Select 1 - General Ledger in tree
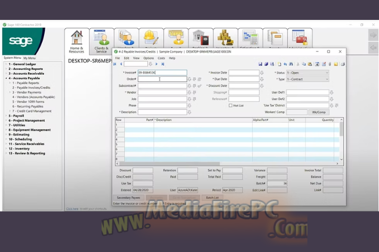Screen dimensions: 379x252 22,64
